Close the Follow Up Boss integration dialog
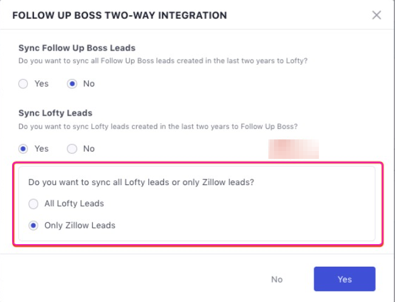The height and width of the screenshot is (302, 395). click(x=377, y=15)
